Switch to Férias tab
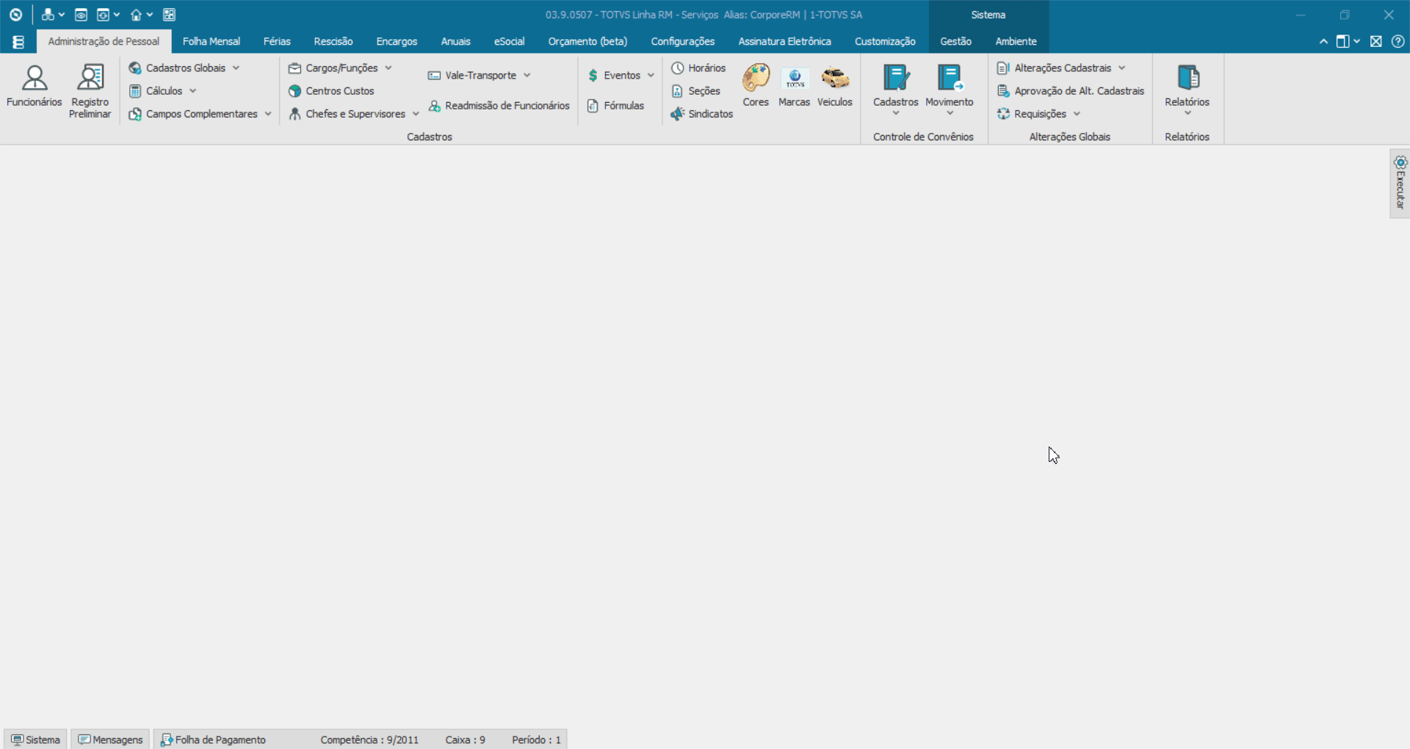Viewport: 1410px width, 749px height. pos(277,42)
